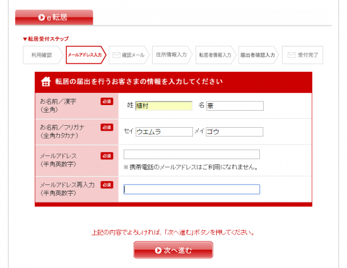The width and height of the screenshot is (347, 268).
Task: Click the 必須 badge next to お名前/漢字
Action: tap(107, 101)
